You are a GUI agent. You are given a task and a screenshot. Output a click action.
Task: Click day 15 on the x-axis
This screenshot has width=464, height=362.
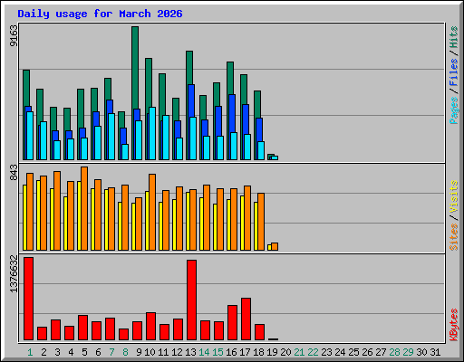[x=217, y=352]
